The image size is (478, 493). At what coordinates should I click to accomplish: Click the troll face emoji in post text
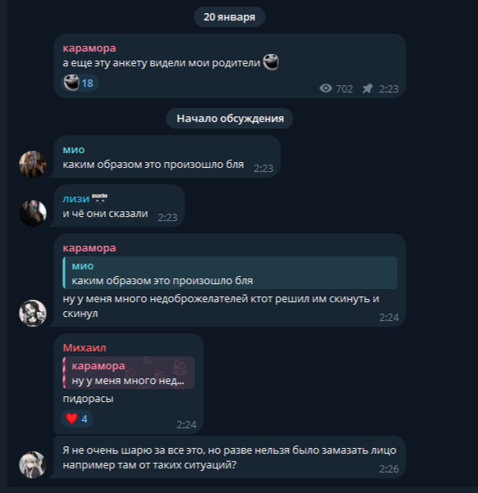pos(271,61)
